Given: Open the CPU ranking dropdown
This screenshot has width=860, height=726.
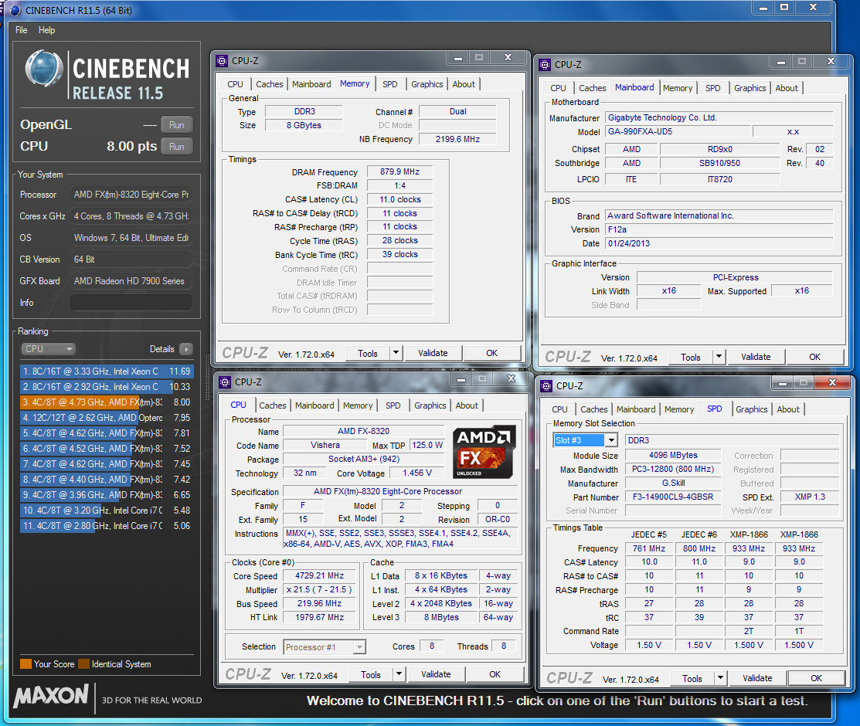Looking at the screenshot, I should coord(48,349).
